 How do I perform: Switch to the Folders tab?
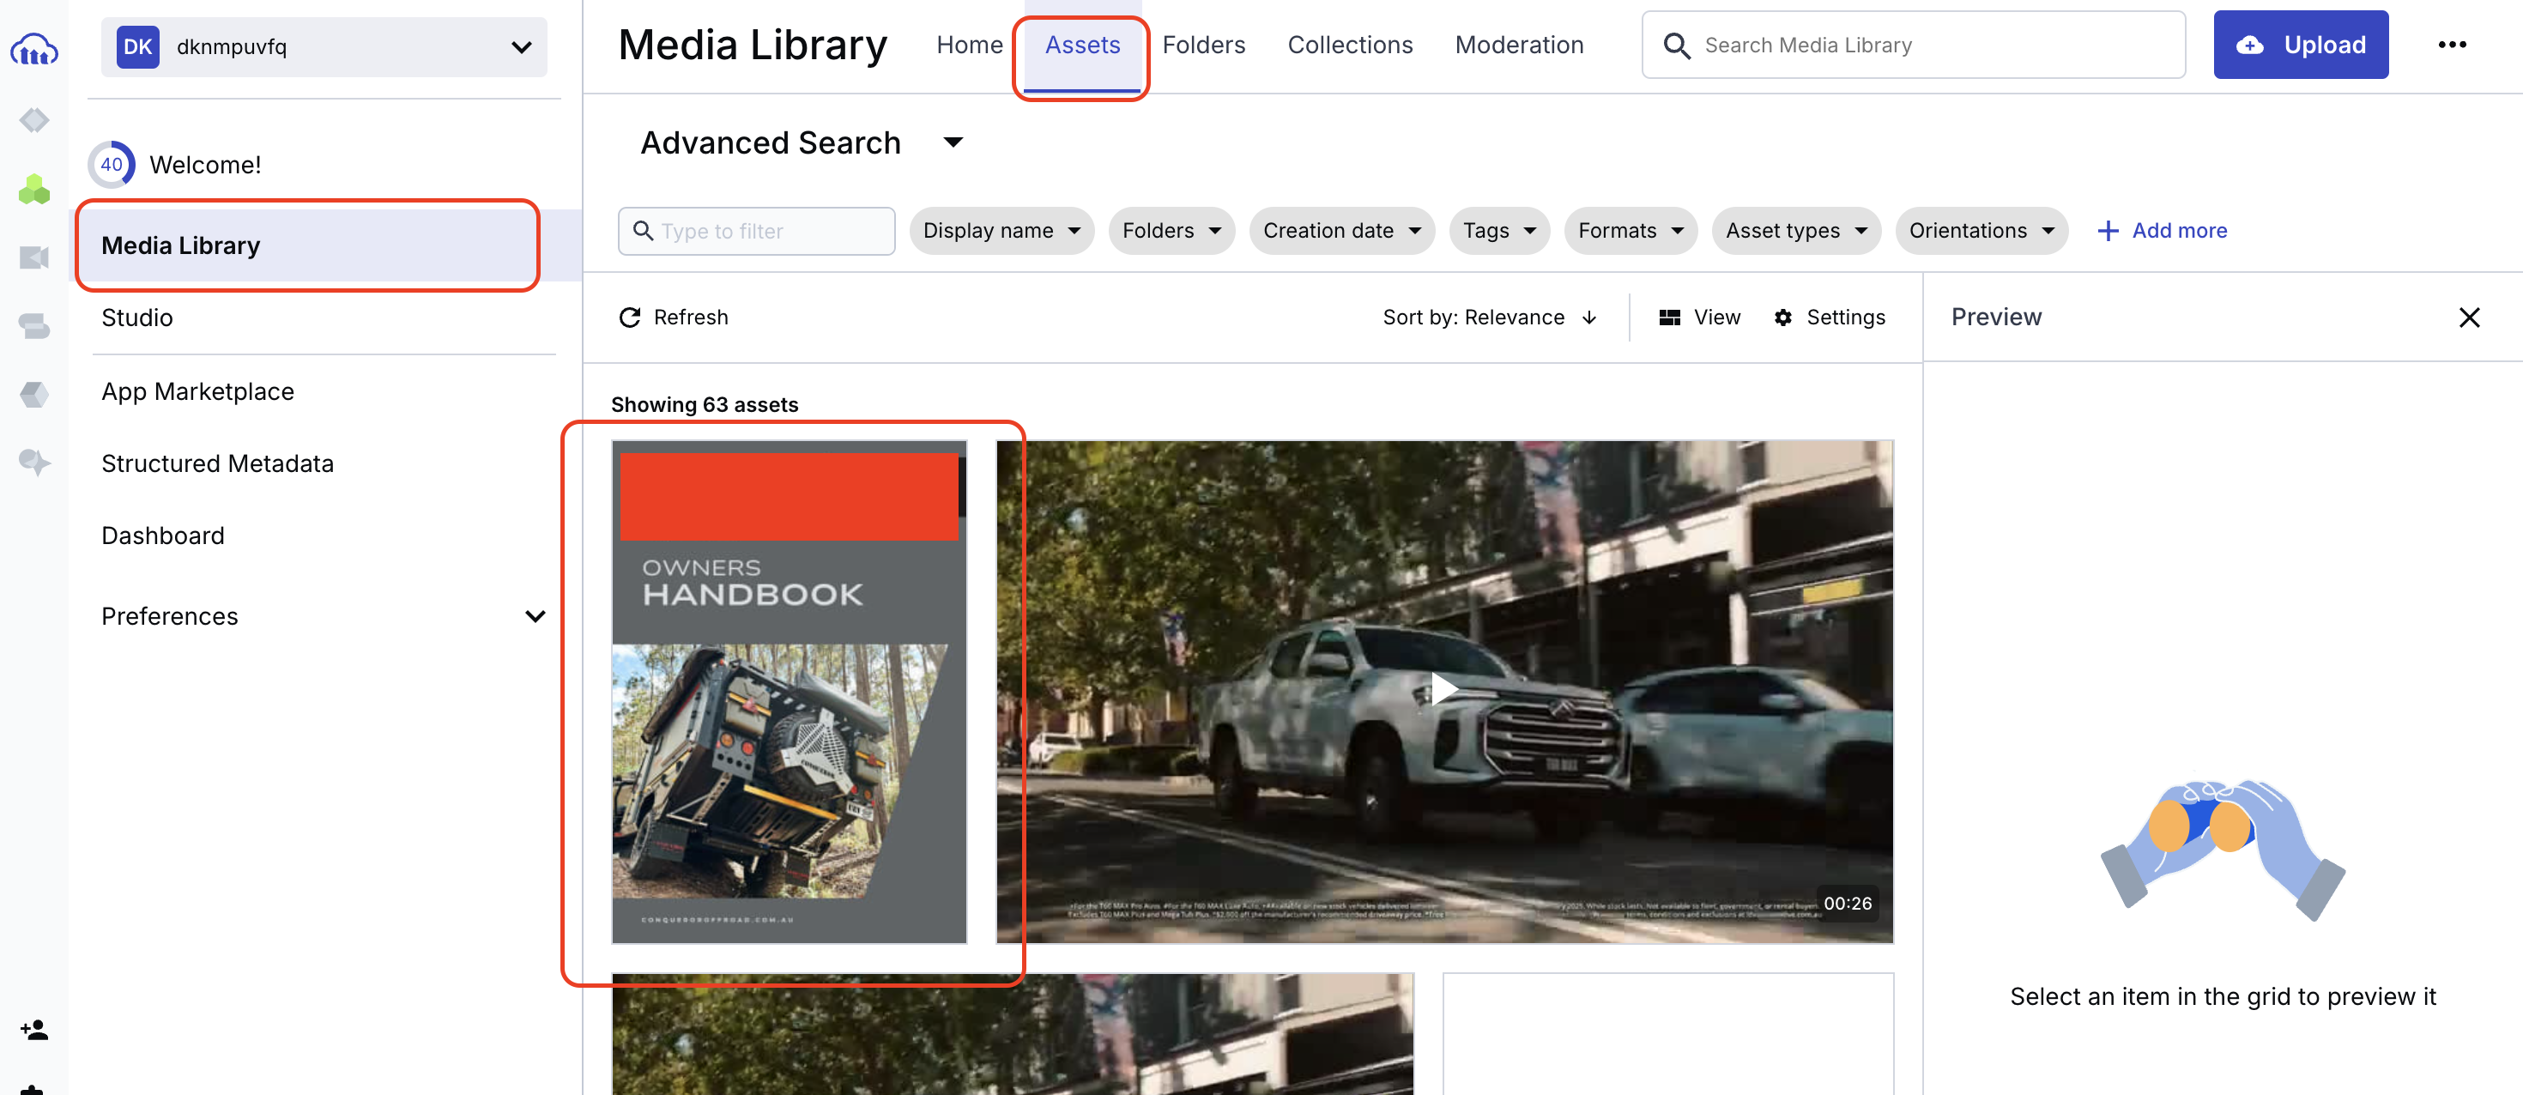(x=1204, y=45)
